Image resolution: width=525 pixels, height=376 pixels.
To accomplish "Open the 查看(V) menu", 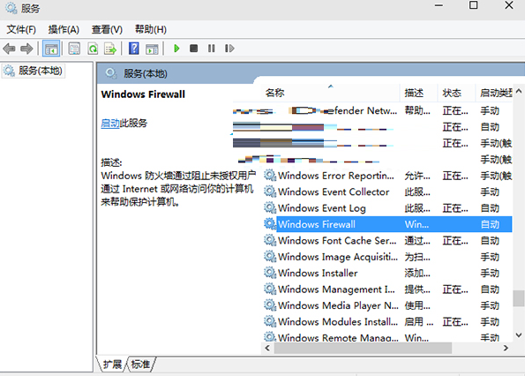I will (x=107, y=29).
